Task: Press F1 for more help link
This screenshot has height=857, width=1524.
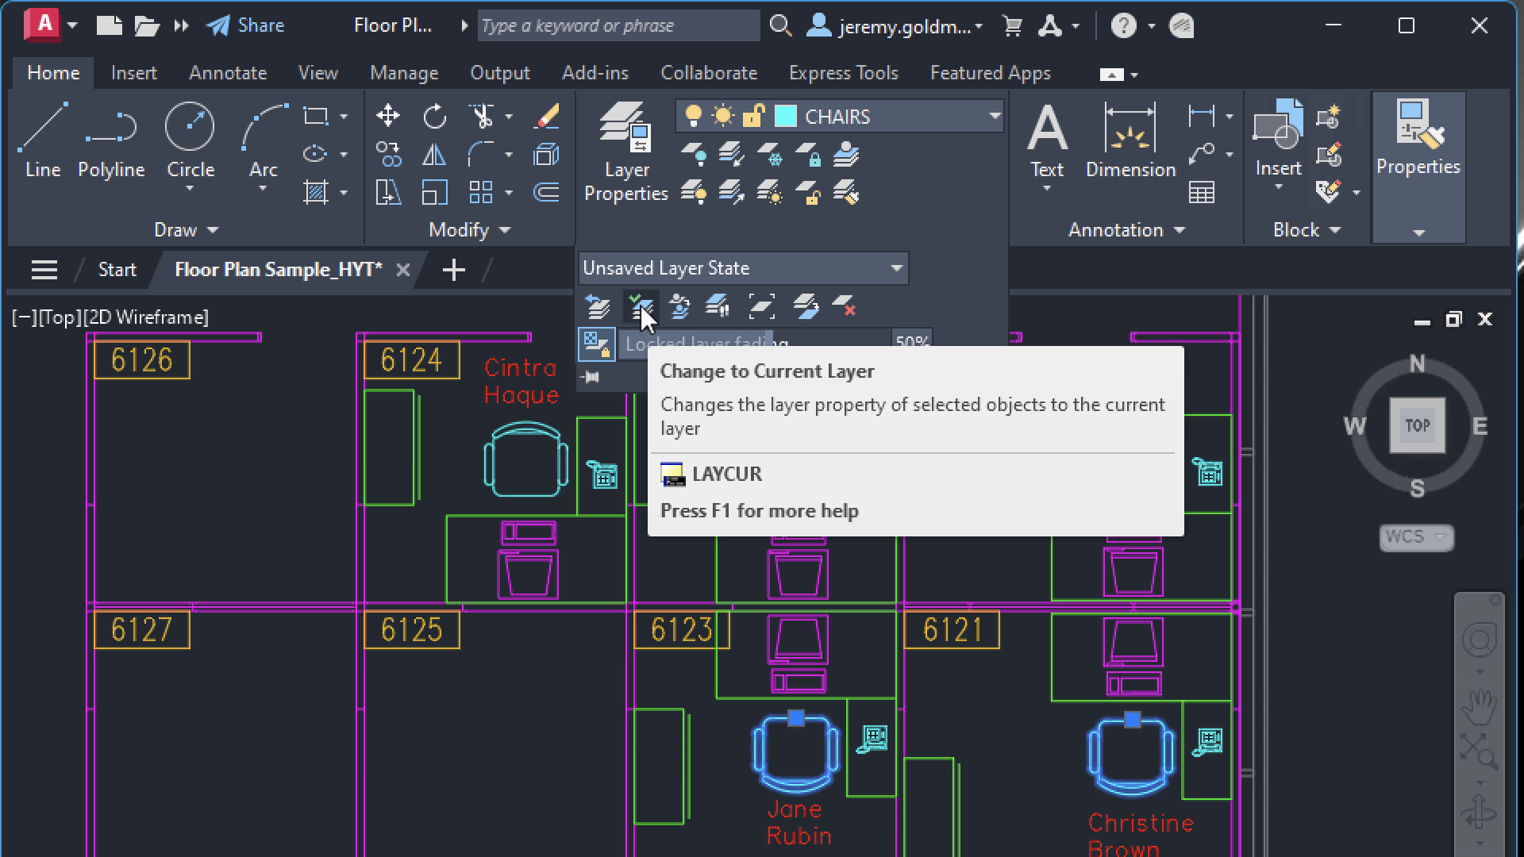Action: pos(758,509)
